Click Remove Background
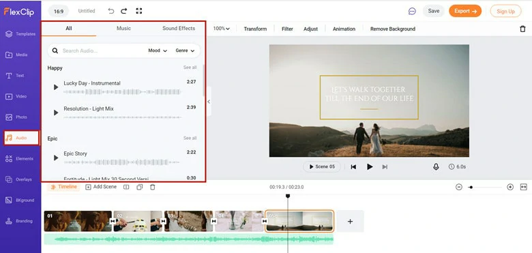Screen dimensions: 532x253 (x=393, y=29)
